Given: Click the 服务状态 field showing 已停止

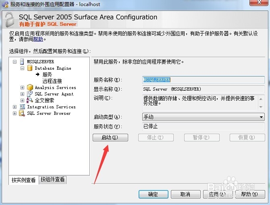Looking at the screenshot, I should [x=204, y=126].
